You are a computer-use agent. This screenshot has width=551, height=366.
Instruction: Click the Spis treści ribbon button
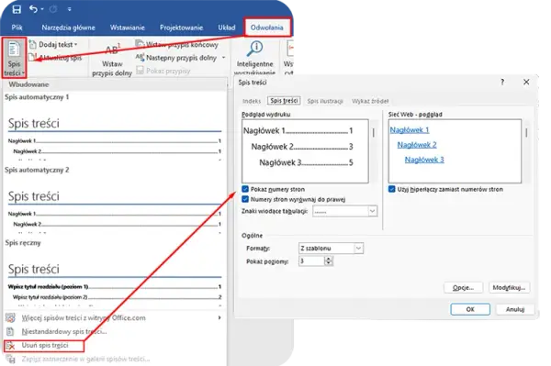14,58
